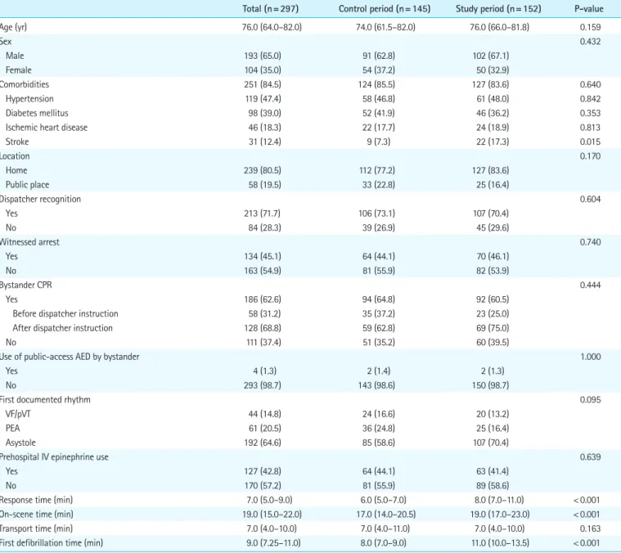
Task: Click the Ischemic heart disease P-value '0.813'
Action: click(x=590, y=128)
